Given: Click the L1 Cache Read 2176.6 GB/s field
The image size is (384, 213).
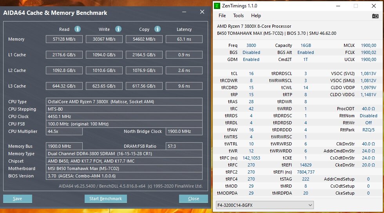Looking at the screenshot, I should point(64,55).
